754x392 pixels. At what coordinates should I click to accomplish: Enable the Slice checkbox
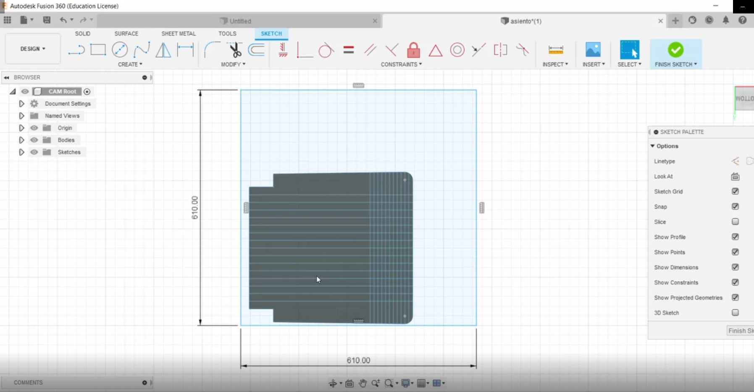pyautogui.click(x=735, y=222)
